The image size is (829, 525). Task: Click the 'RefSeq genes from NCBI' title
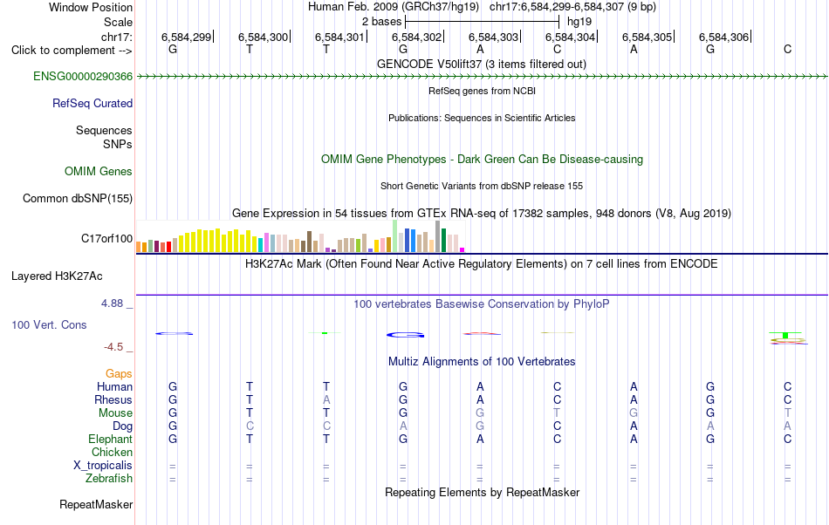pyautogui.click(x=482, y=91)
